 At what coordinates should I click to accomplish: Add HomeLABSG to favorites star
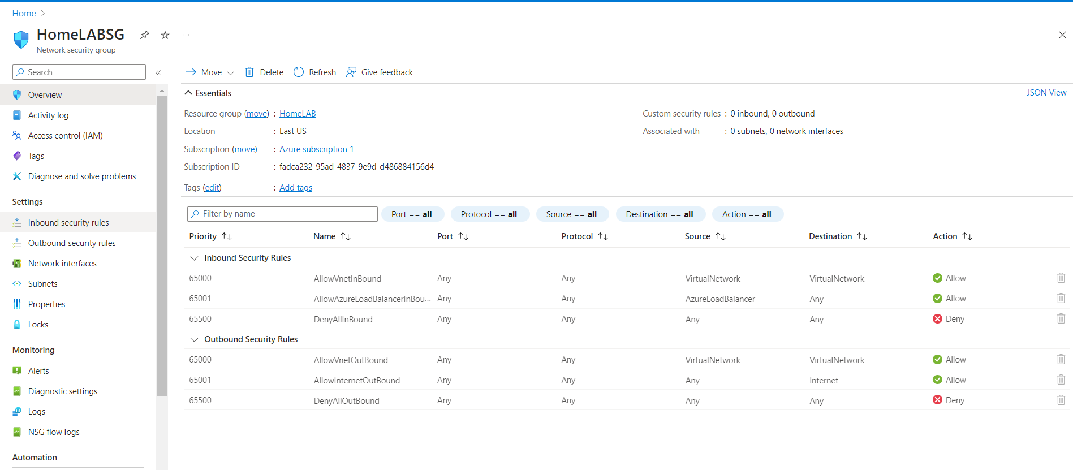[165, 35]
